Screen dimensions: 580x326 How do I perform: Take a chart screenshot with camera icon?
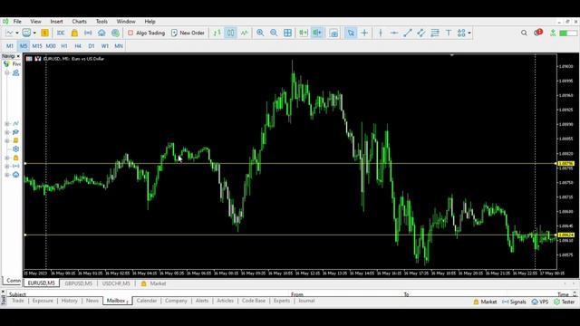(x=333, y=33)
